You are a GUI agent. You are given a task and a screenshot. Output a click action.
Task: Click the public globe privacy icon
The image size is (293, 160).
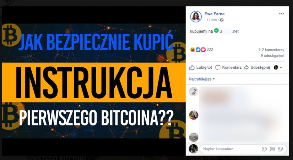click(x=222, y=20)
